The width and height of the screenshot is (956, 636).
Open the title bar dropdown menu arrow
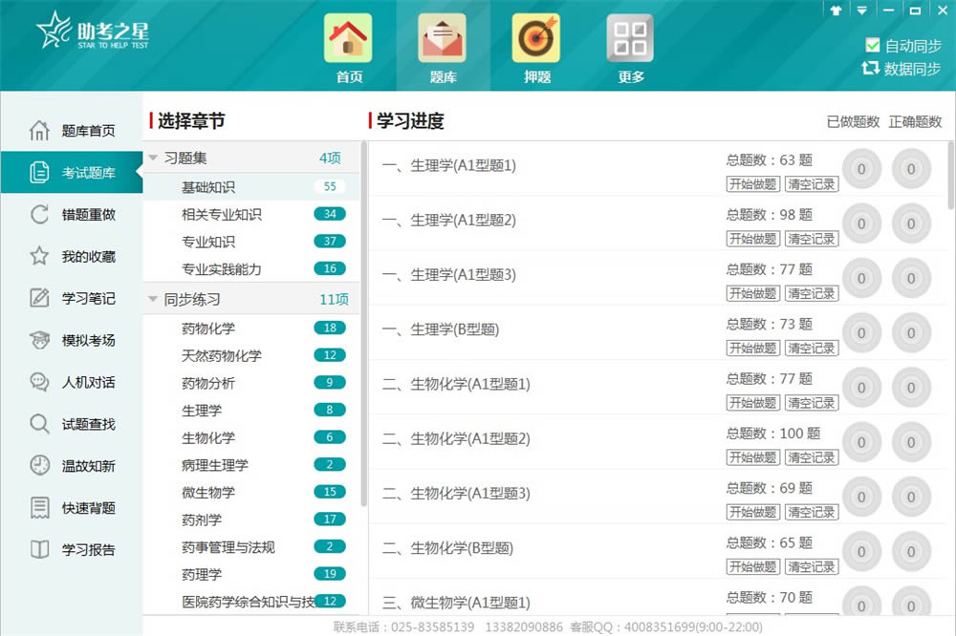pyautogui.click(x=862, y=11)
